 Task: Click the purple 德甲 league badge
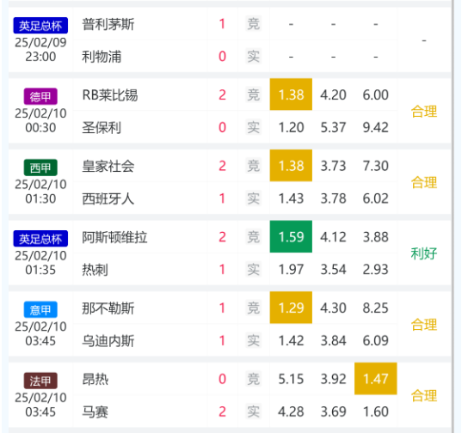(40, 96)
